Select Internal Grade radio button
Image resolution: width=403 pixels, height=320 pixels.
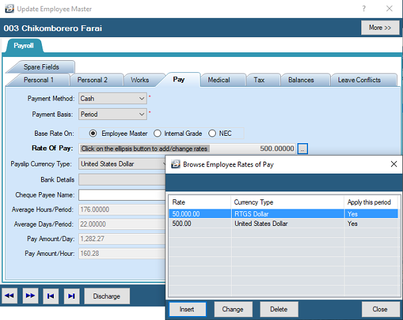click(x=157, y=133)
